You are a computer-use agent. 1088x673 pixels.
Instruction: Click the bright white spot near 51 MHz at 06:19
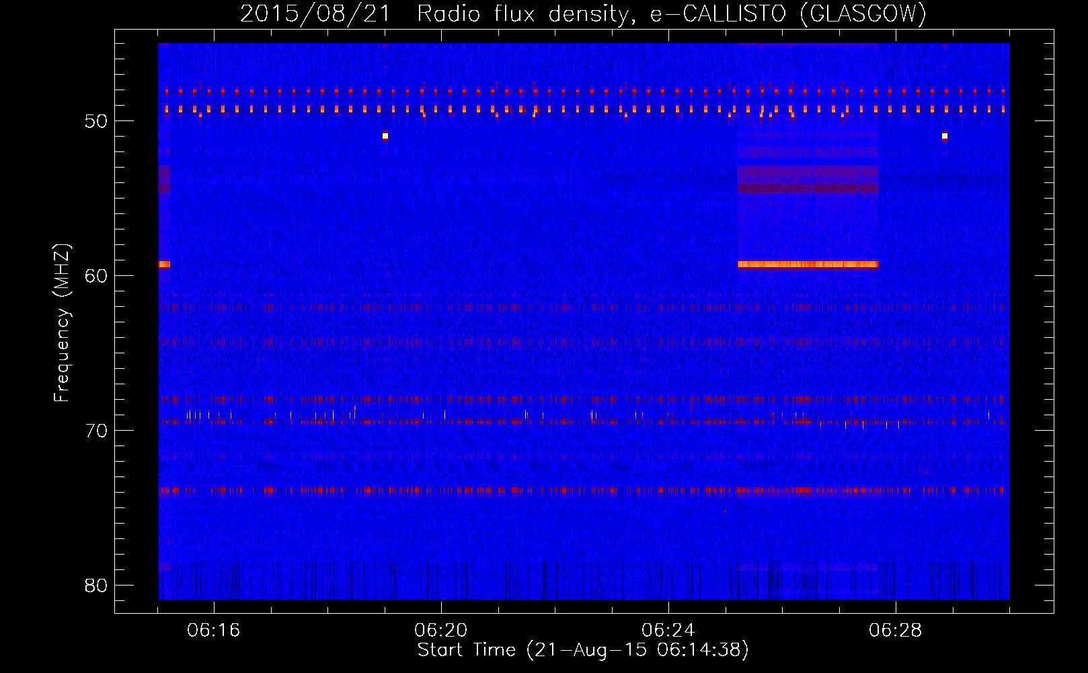[385, 136]
